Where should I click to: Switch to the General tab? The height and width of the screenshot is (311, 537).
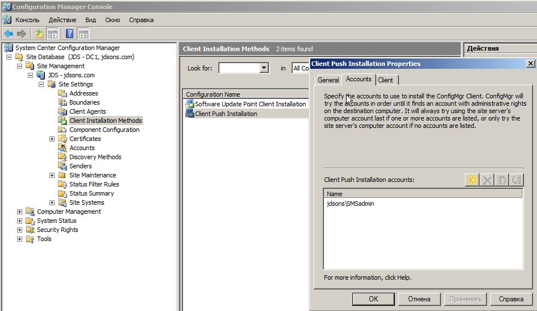point(328,80)
